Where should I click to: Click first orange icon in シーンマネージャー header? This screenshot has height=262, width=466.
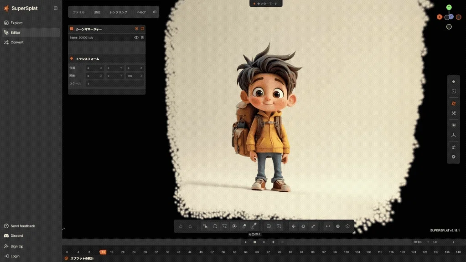click(x=136, y=29)
